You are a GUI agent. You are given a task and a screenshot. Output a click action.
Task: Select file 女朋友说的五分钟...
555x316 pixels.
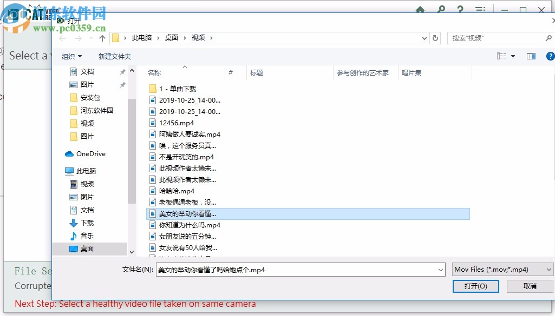[x=182, y=237]
